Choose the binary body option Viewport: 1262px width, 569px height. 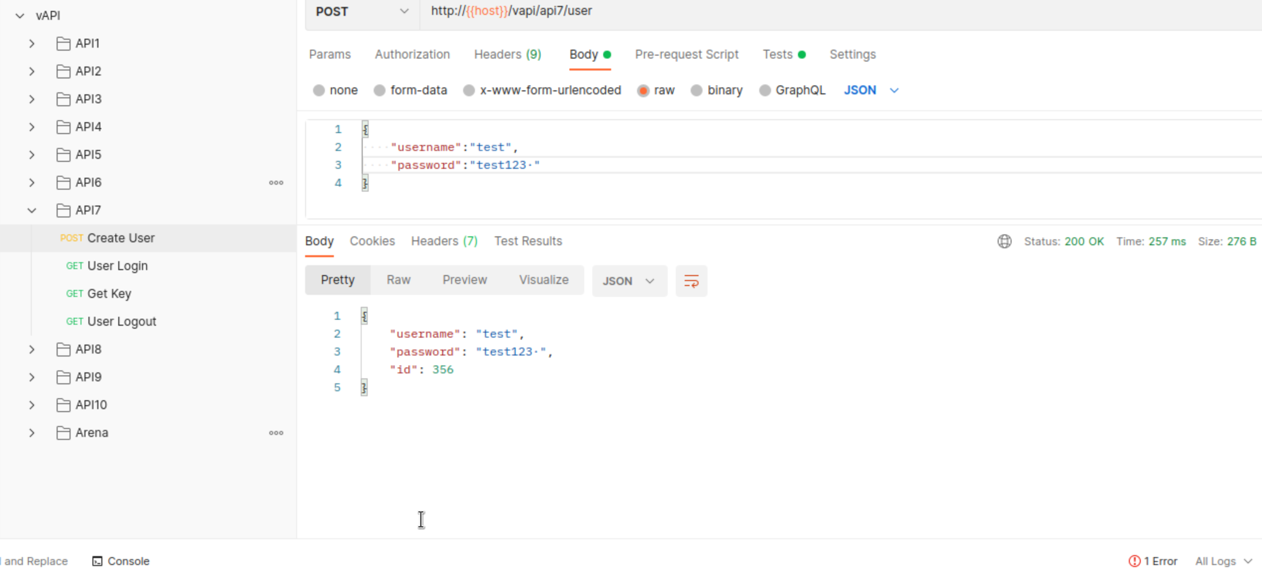tap(697, 90)
